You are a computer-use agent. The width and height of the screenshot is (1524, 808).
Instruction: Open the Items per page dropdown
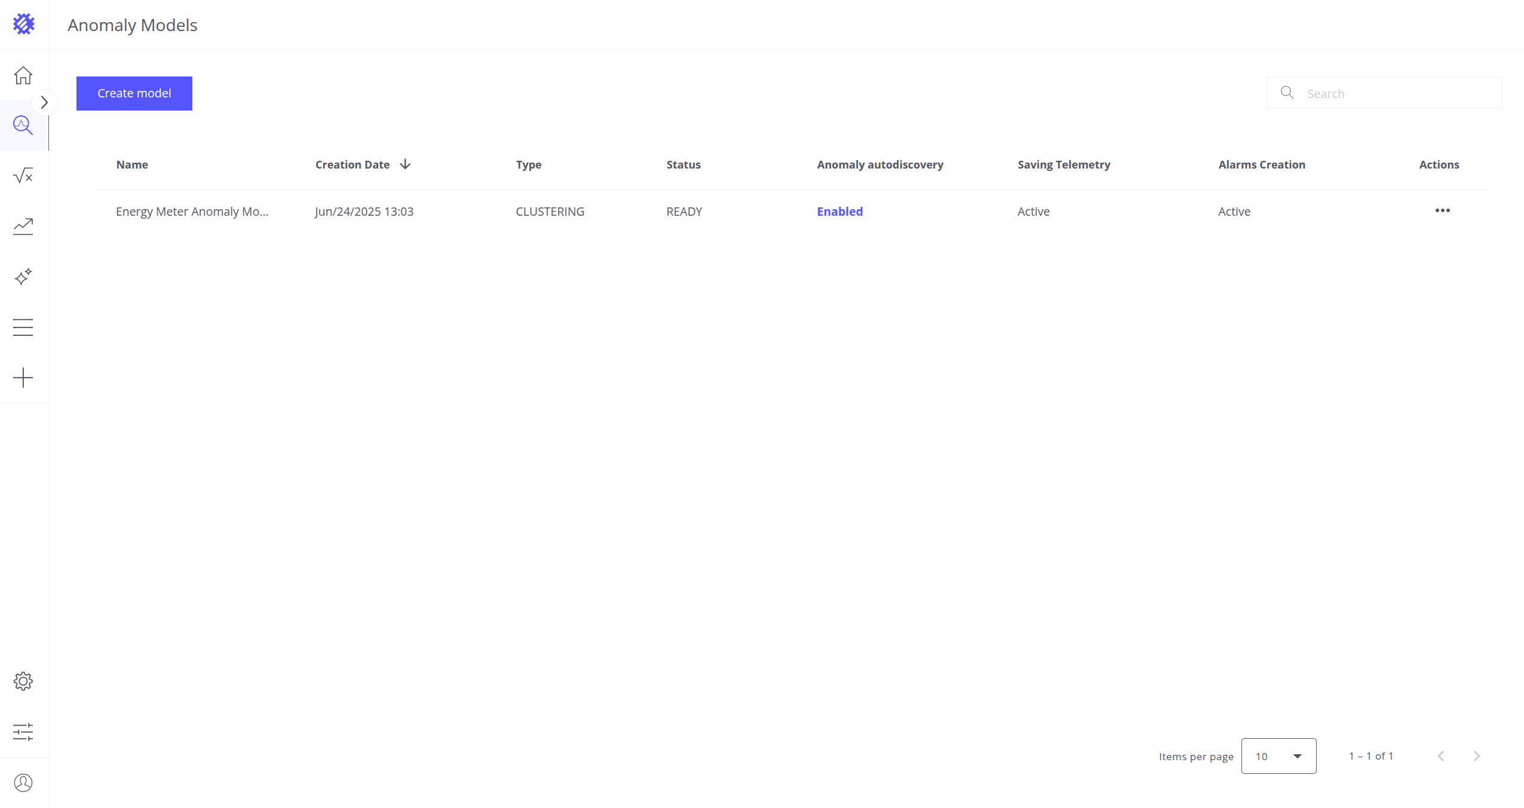[x=1278, y=756]
